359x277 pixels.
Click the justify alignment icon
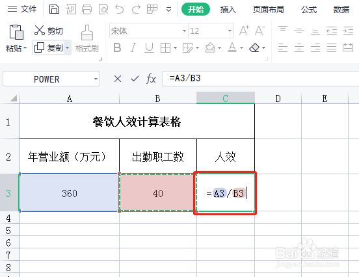332,47
